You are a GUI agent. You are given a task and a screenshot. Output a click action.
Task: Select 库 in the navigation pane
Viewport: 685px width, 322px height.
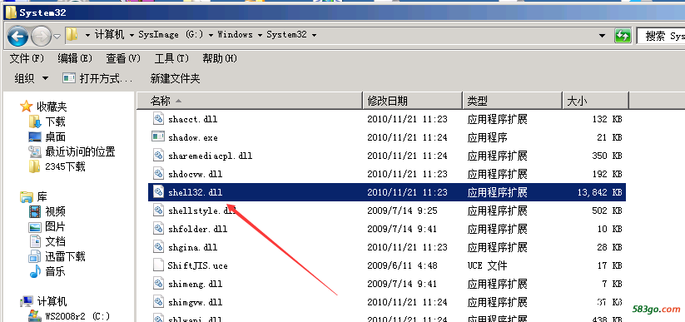(42, 196)
